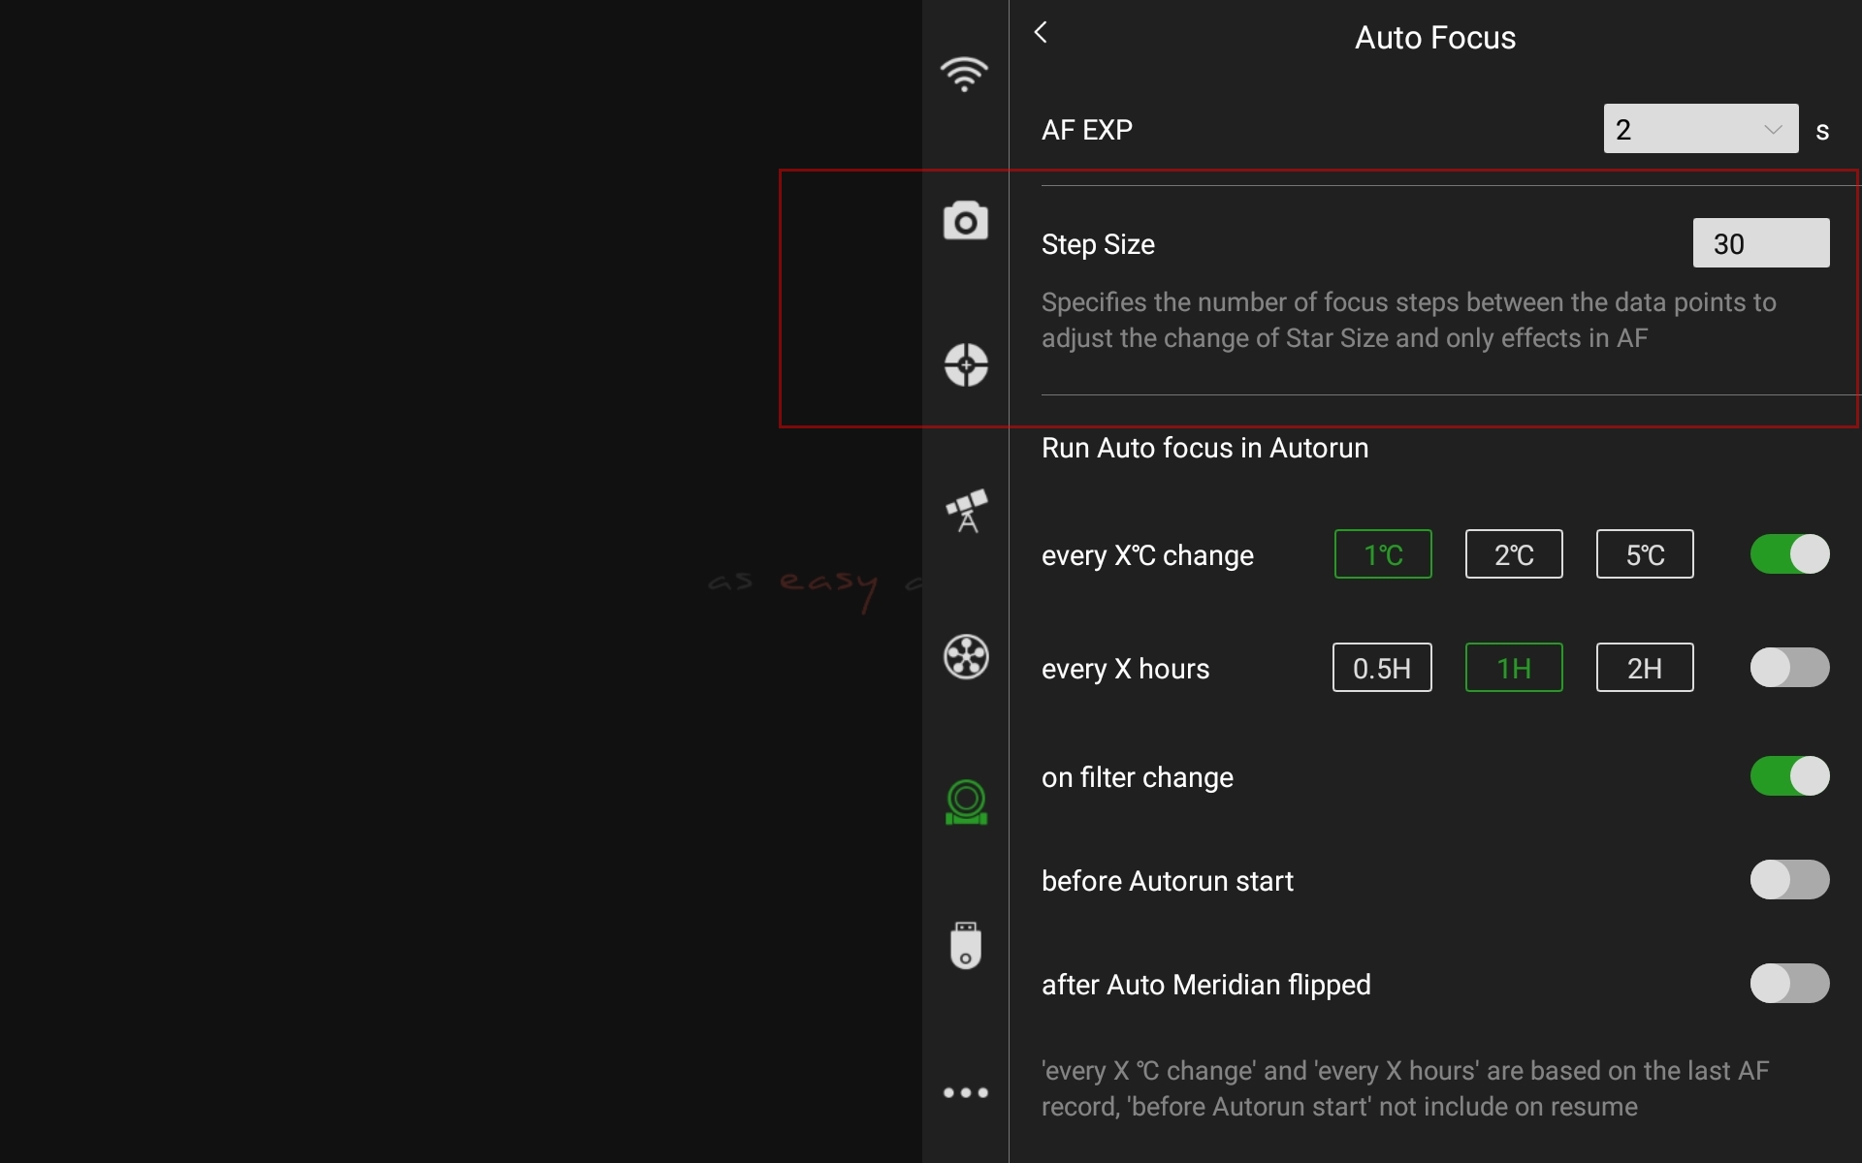Open the Wi-Fi settings icon

(964, 75)
